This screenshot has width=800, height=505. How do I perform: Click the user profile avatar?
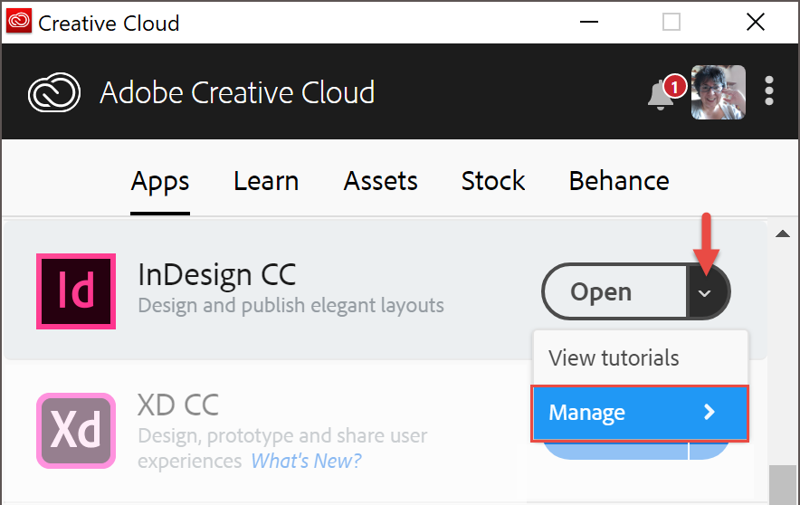pos(719,92)
